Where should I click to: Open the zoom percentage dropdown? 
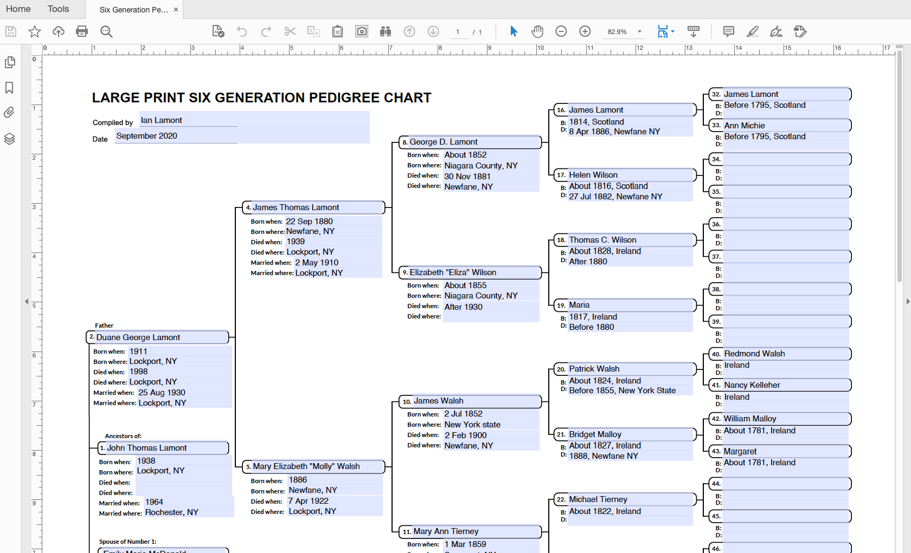coord(639,31)
